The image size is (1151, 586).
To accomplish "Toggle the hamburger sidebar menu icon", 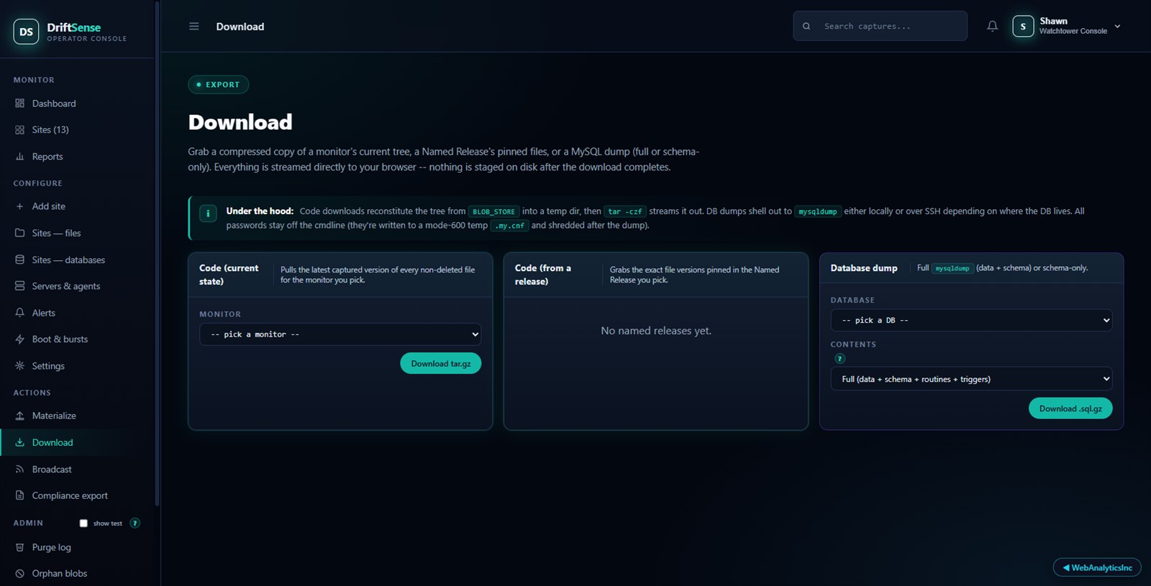I will tap(194, 27).
